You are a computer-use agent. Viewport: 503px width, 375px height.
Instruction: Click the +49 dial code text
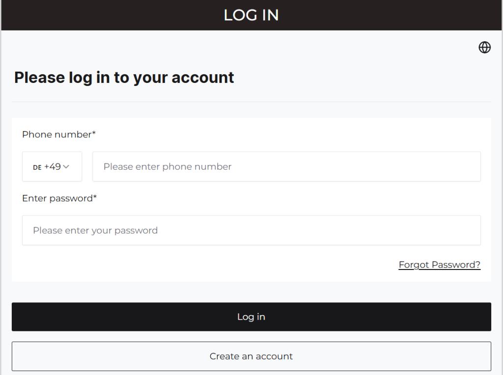pos(53,166)
